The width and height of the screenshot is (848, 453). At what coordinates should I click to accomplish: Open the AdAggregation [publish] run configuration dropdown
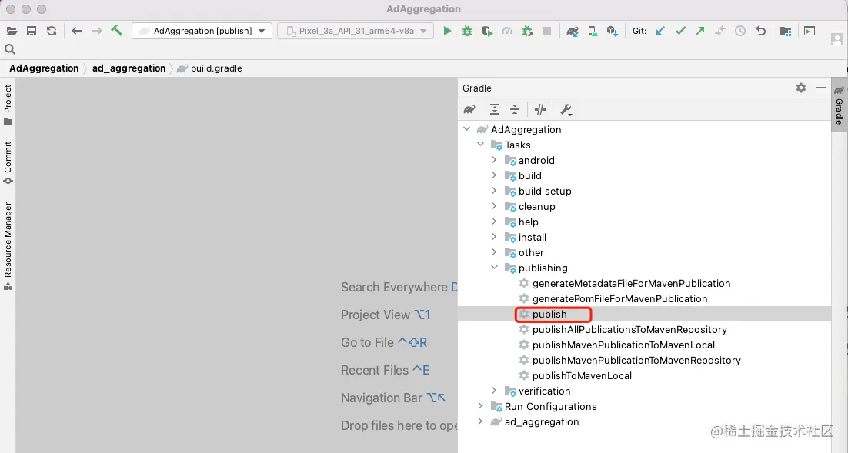coord(202,31)
